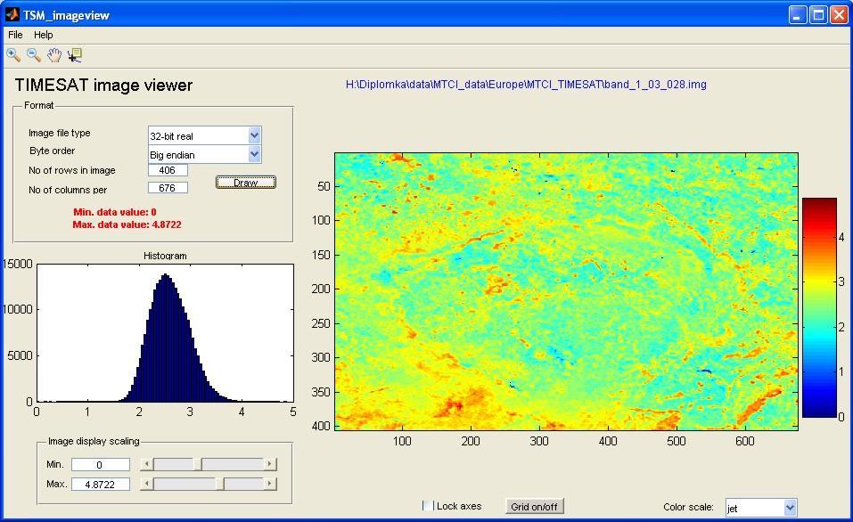Click the Min. data value: 0 text
Screen dimensions: 853x522
tap(115, 212)
